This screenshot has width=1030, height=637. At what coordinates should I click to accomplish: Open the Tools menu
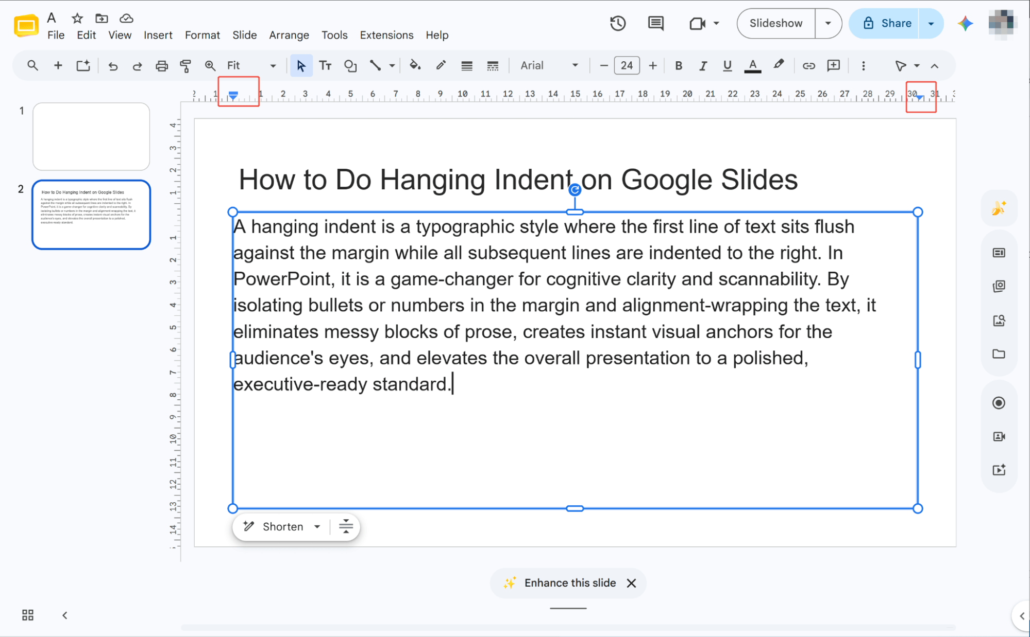(334, 35)
